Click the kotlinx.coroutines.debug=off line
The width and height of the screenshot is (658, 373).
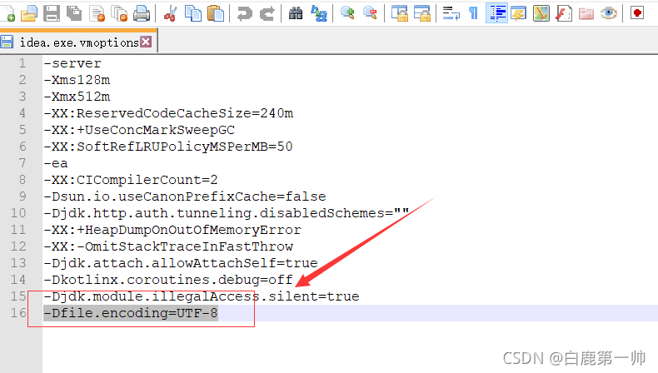[168, 280]
